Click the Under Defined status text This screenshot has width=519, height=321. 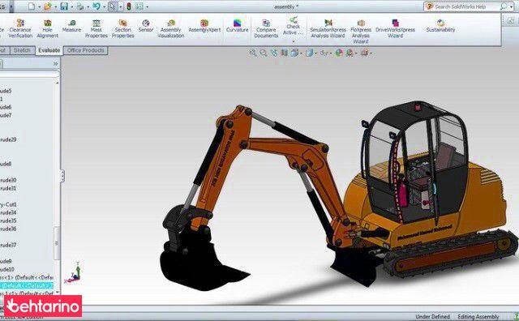[x=432, y=317]
